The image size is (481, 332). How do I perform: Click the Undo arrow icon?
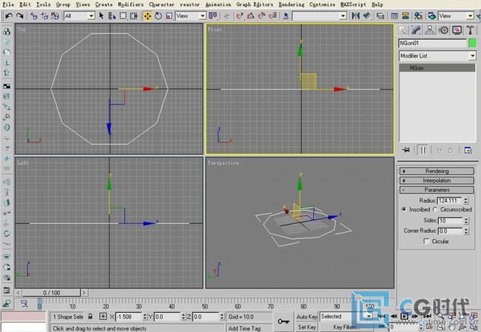tap(9, 16)
